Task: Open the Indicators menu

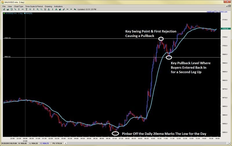Action: point(58,6)
